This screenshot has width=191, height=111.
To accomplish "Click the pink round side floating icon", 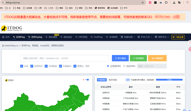I will (190, 49).
